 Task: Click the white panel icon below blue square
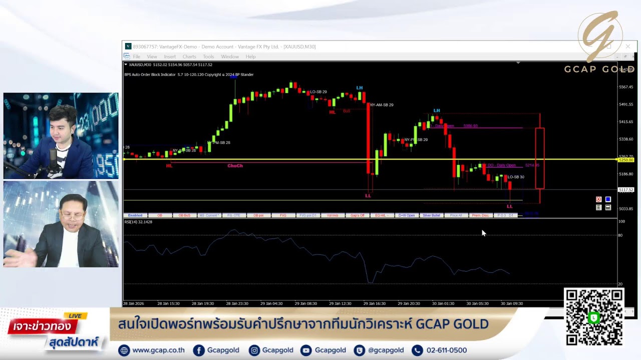coord(608,207)
